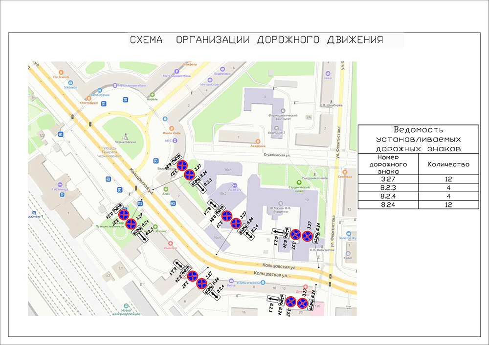The height and width of the screenshot is (345, 489).
Task: Select the СК ВГМУ sports icon
Action: 235,185
